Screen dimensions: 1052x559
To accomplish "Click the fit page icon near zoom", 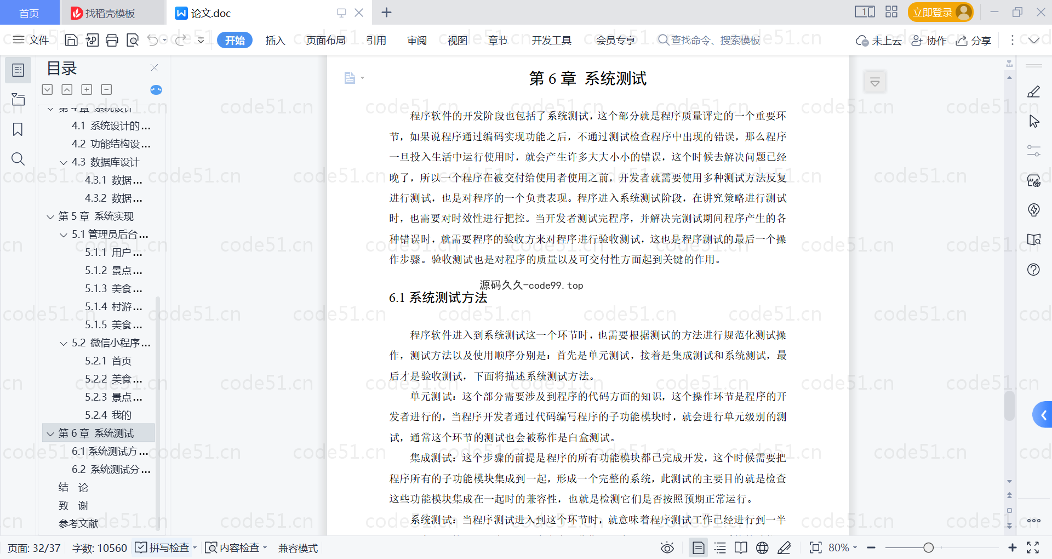I will tap(816, 547).
